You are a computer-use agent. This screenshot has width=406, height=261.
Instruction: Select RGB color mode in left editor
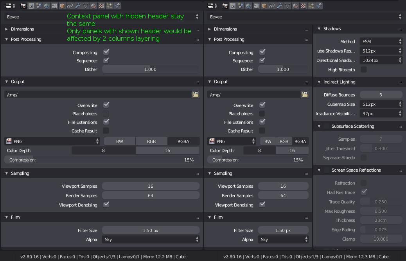(151, 141)
